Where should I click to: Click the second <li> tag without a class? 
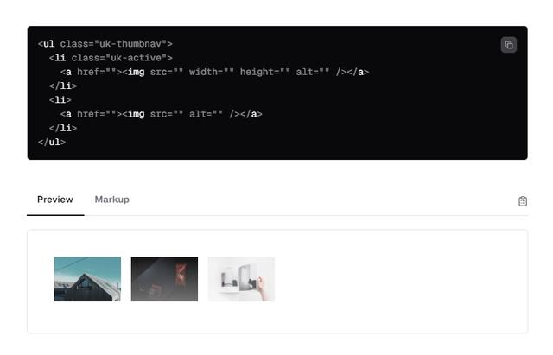coord(60,100)
